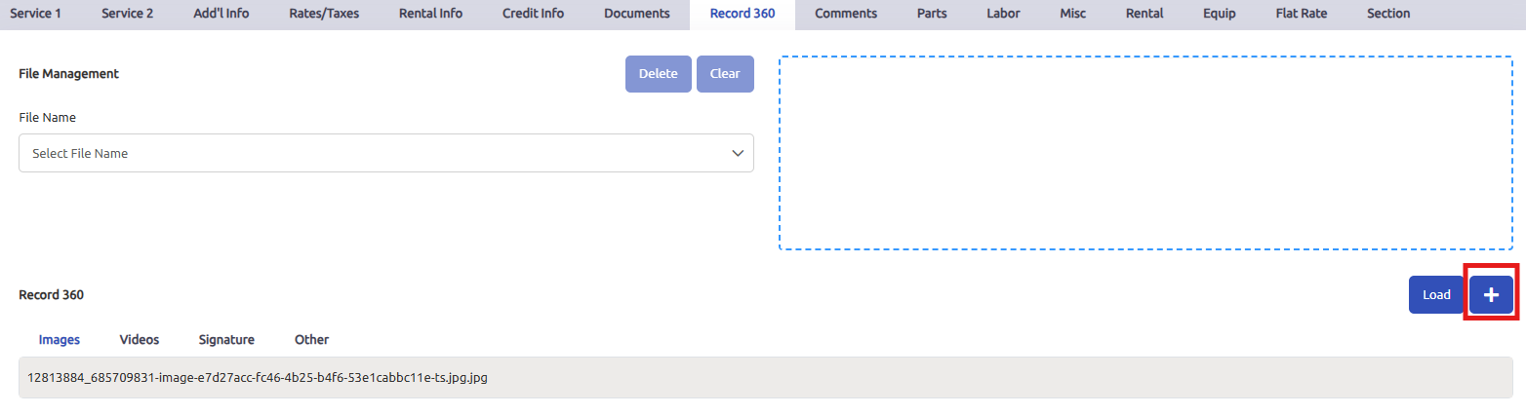Go to the Rates/Taxes tab
The height and width of the screenshot is (415, 1526).
[324, 14]
